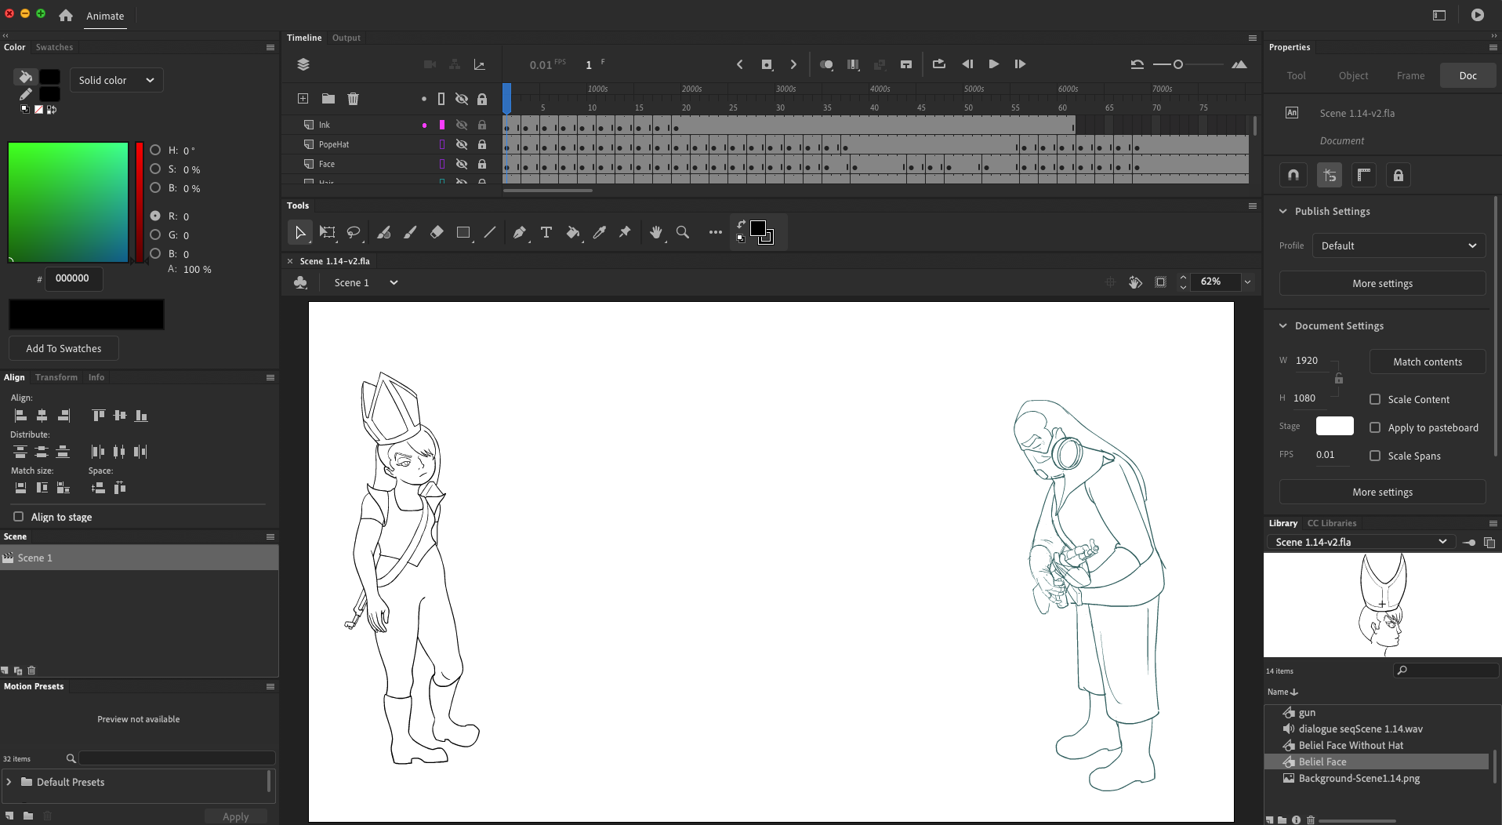Select the Text tool
This screenshot has width=1502, height=825.
546,233
